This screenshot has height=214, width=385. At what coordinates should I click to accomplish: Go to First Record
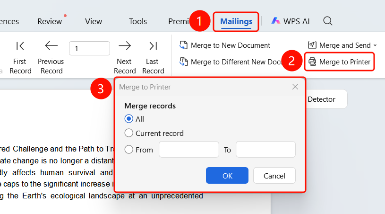(x=20, y=58)
